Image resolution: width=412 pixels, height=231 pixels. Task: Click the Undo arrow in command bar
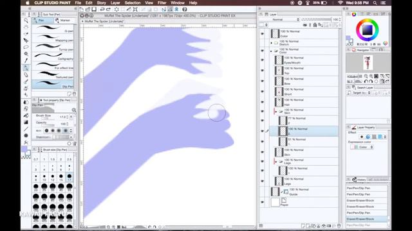pyautogui.click(x=102, y=10)
